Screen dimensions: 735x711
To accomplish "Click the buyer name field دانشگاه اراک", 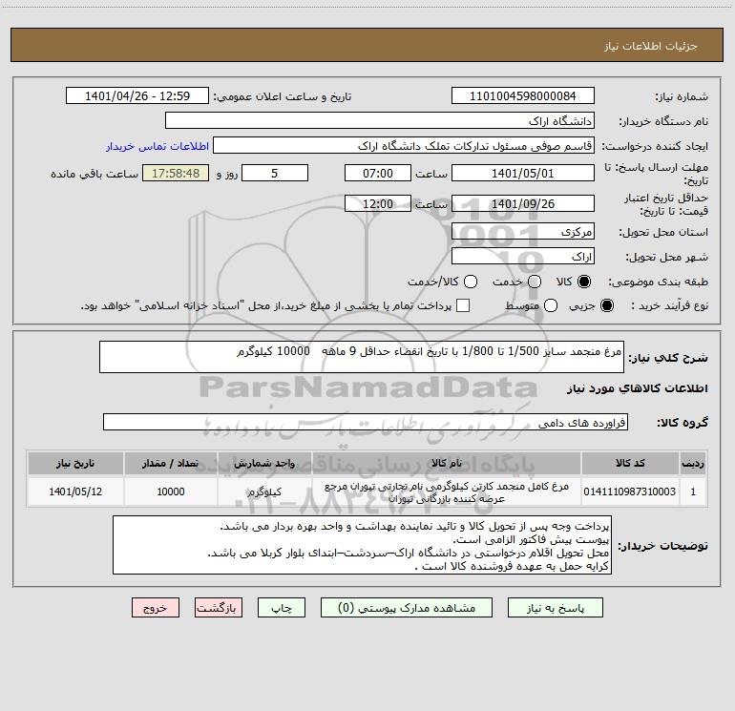I will point(380,121).
